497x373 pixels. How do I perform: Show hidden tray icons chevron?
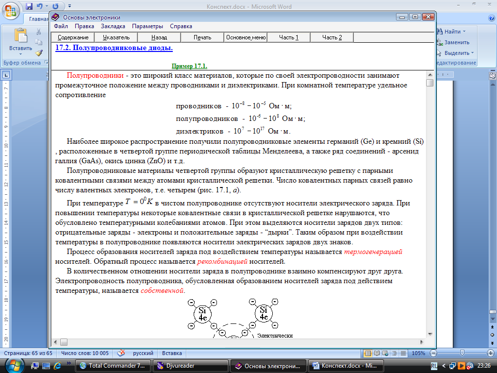click(444, 366)
